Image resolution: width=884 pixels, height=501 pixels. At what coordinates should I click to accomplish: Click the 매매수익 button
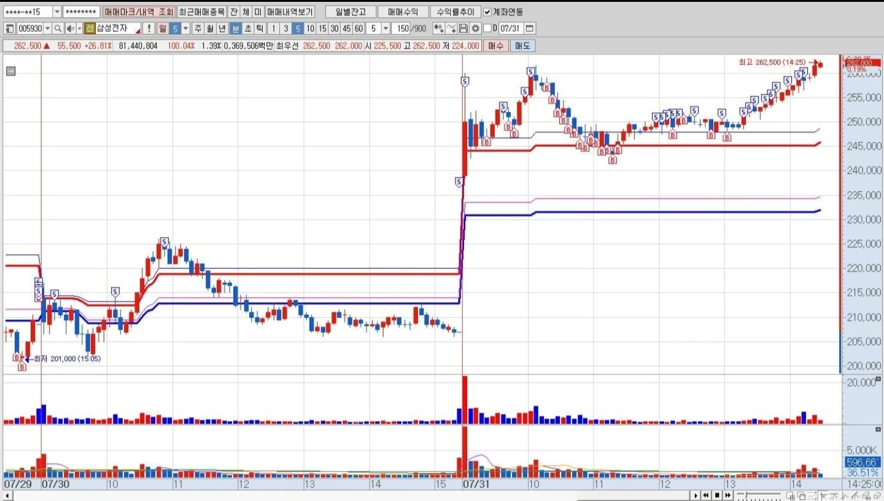[x=403, y=12]
